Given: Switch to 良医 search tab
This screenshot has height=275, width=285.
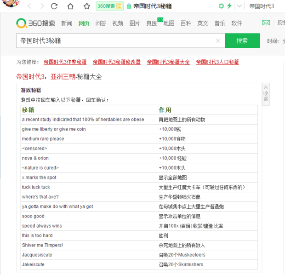Looking at the screenshot, I should 152,23.
